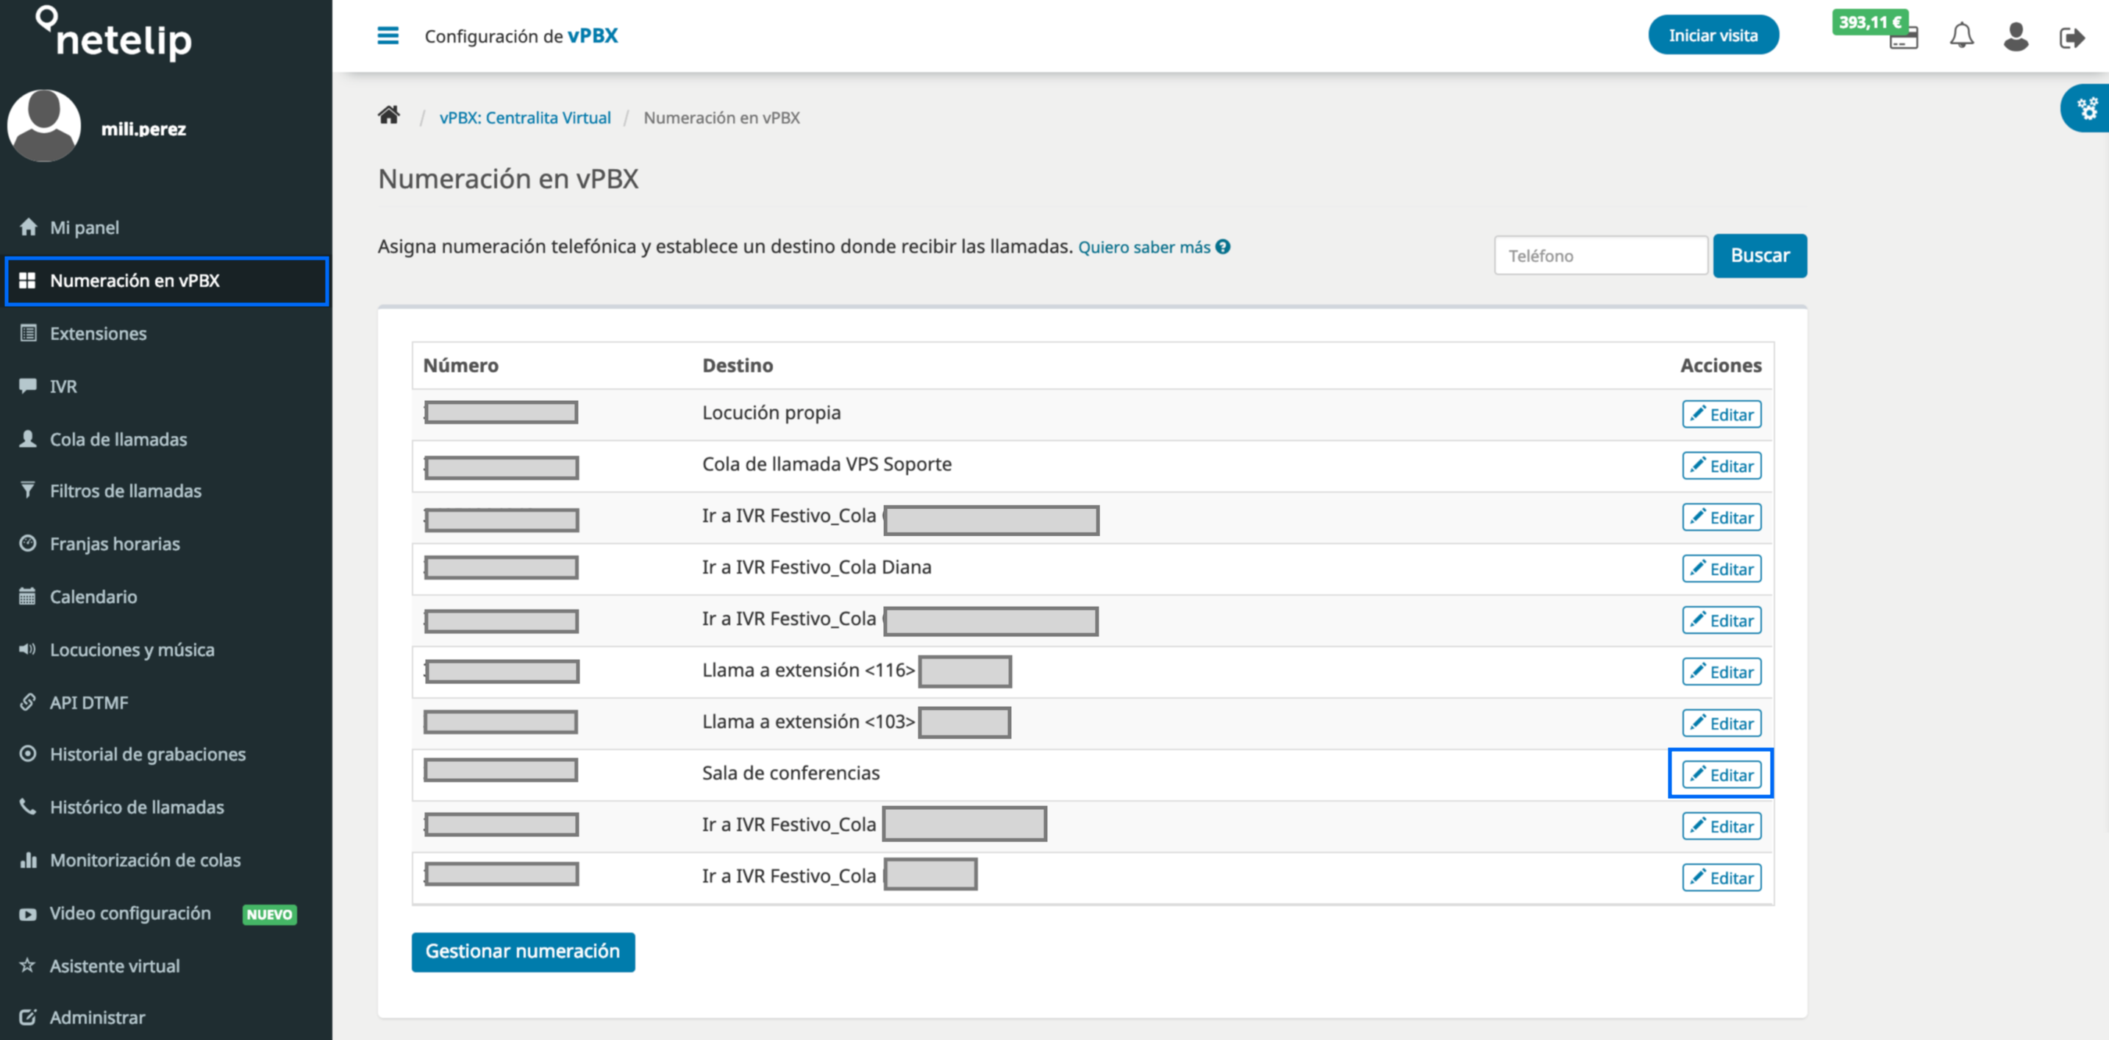Click Iniciar visita button

point(1713,35)
